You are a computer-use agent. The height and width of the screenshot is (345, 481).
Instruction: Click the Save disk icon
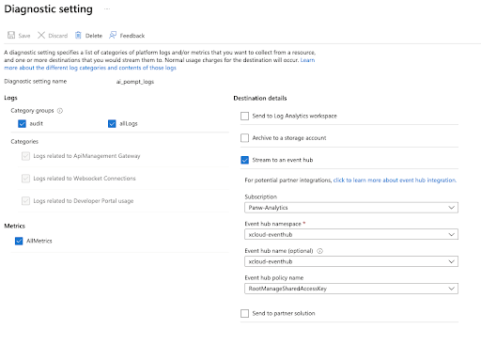(11, 35)
